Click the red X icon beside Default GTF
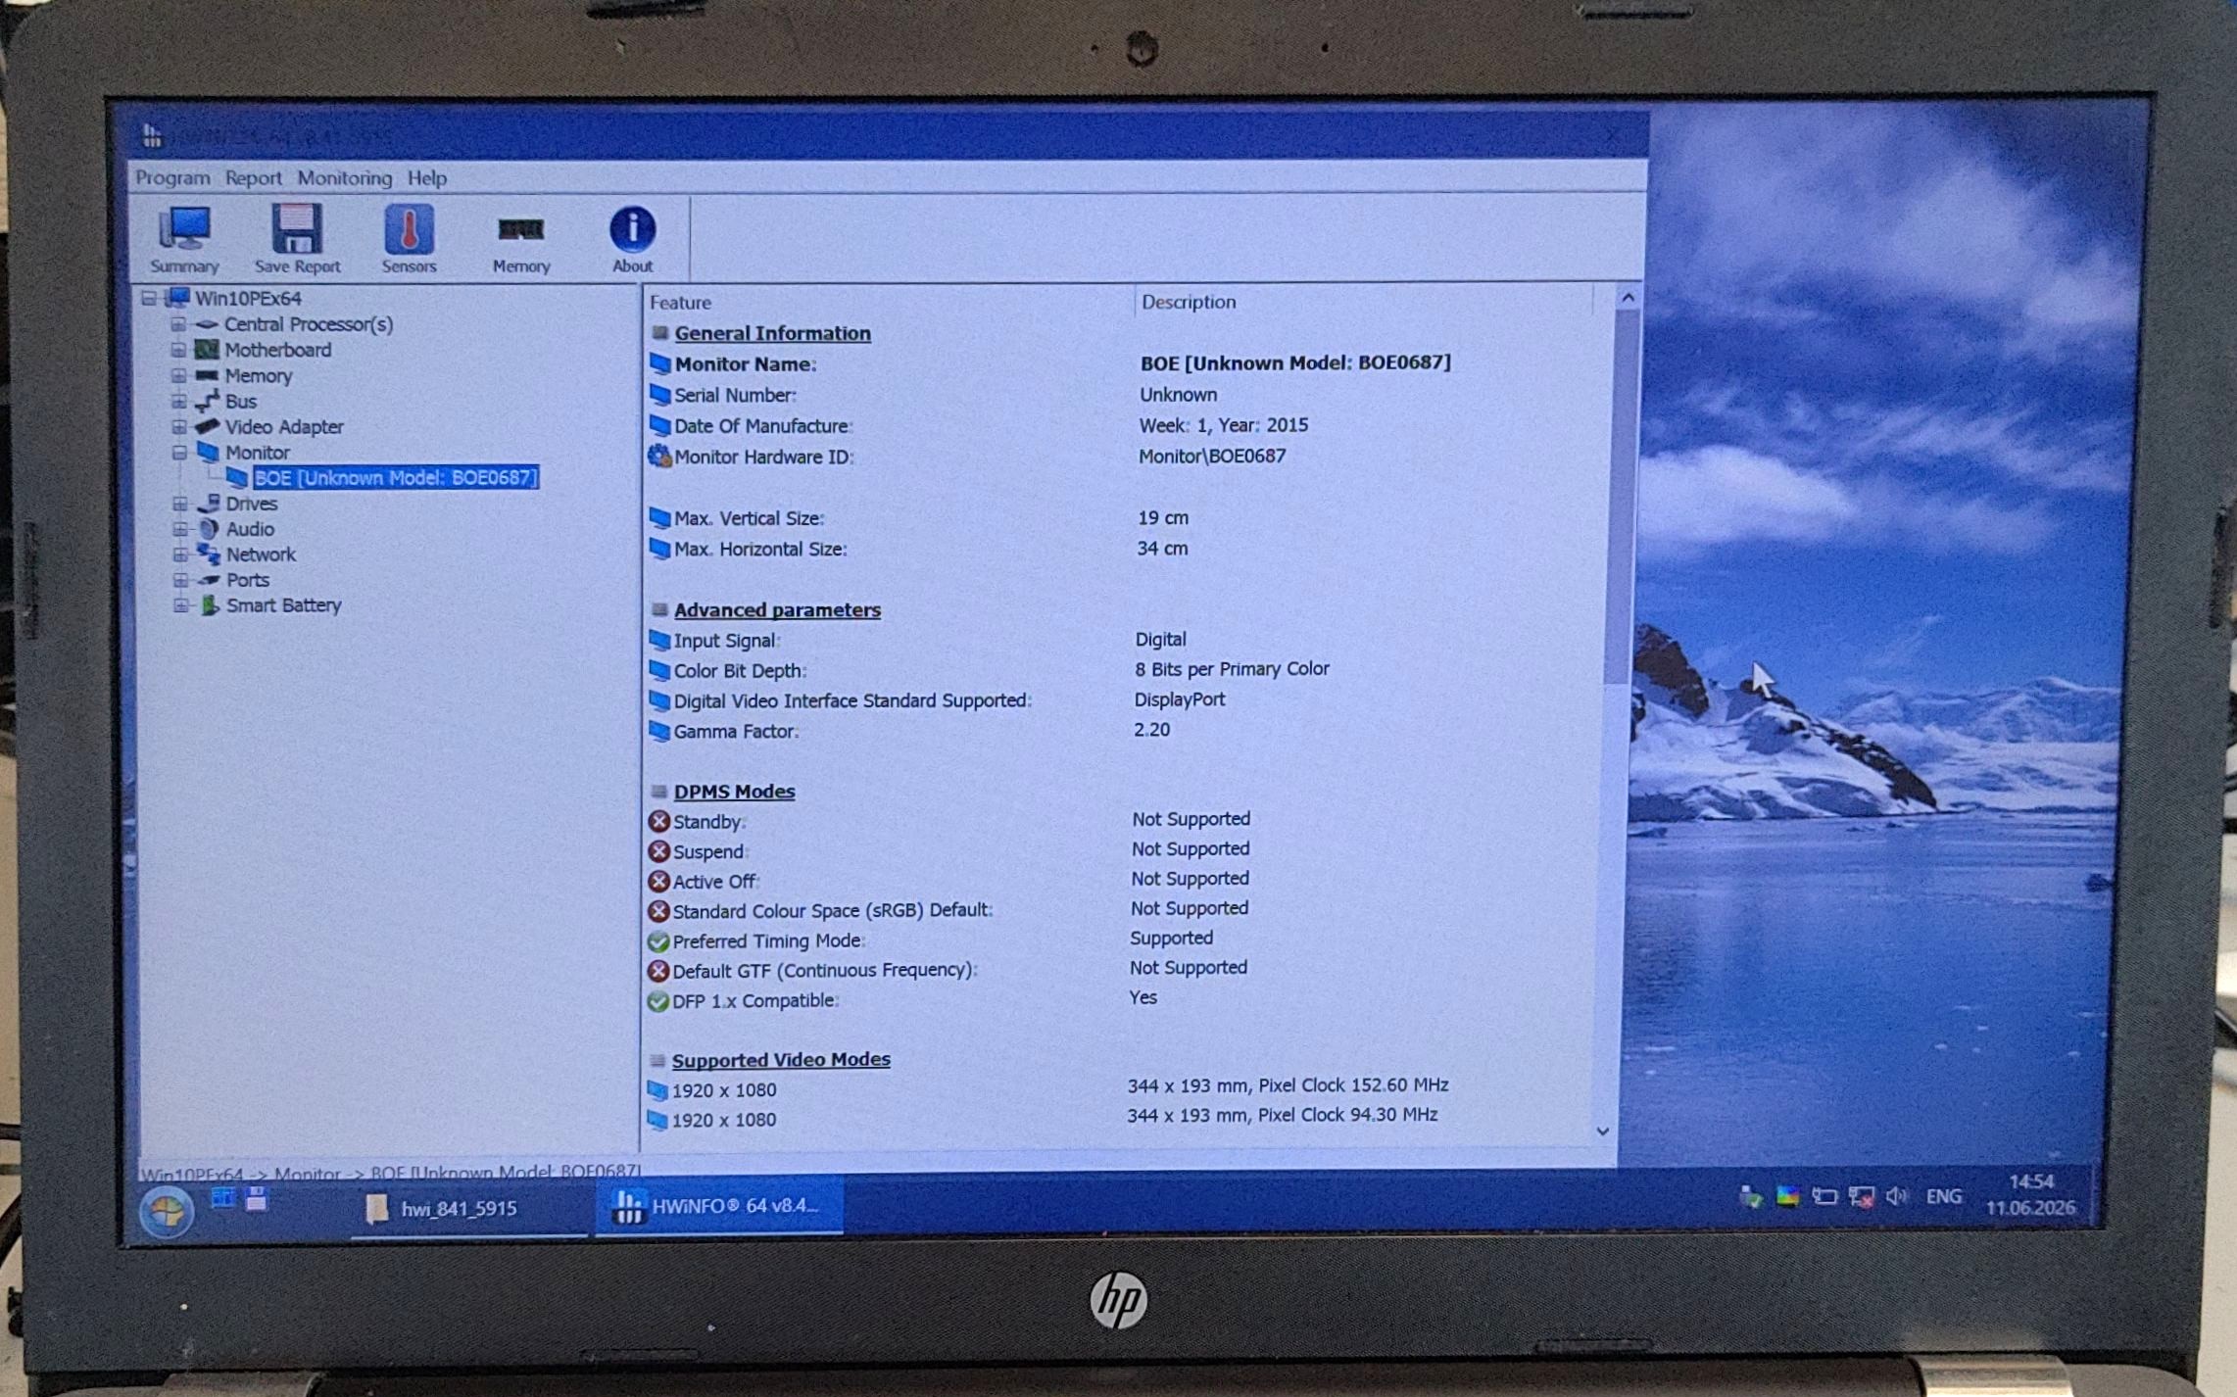The width and height of the screenshot is (2237, 1397). pyautogui.click(x=658, y=971)
